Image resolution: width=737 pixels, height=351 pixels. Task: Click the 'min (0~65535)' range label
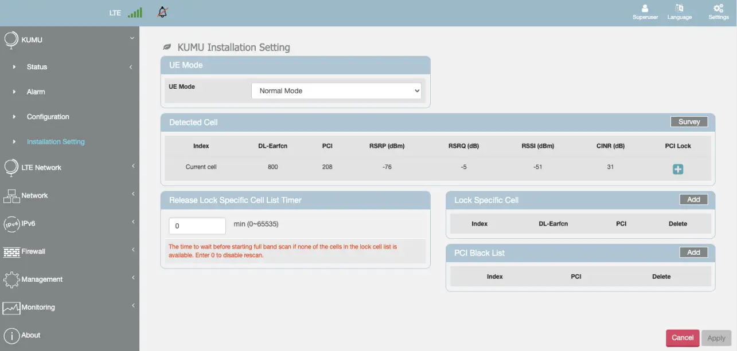coord(256,224)
